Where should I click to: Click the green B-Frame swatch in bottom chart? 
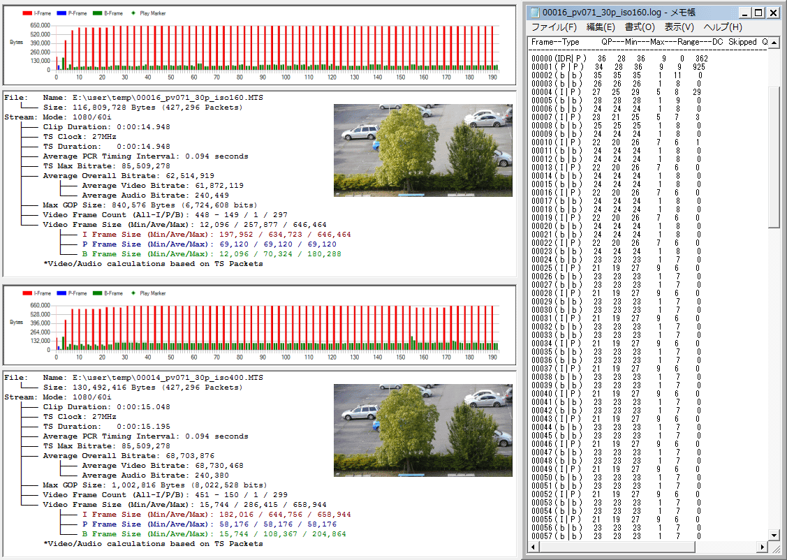point(97,293)
